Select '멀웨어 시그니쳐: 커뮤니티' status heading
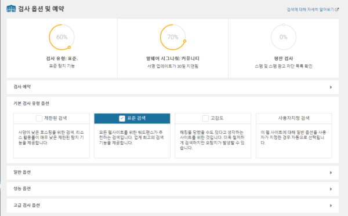Screen dimensions: 348x216 tap(173, 58)
